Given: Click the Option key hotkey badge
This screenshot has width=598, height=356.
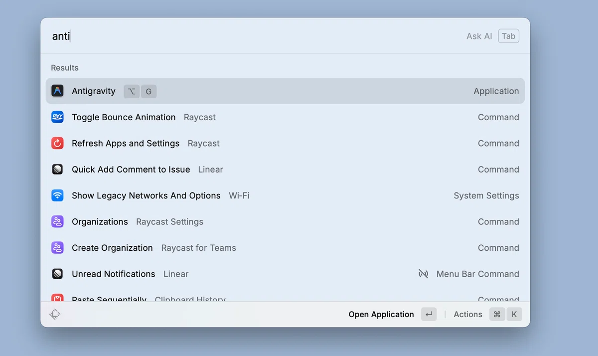Looking at the screenshot, I should click(132, 91).
